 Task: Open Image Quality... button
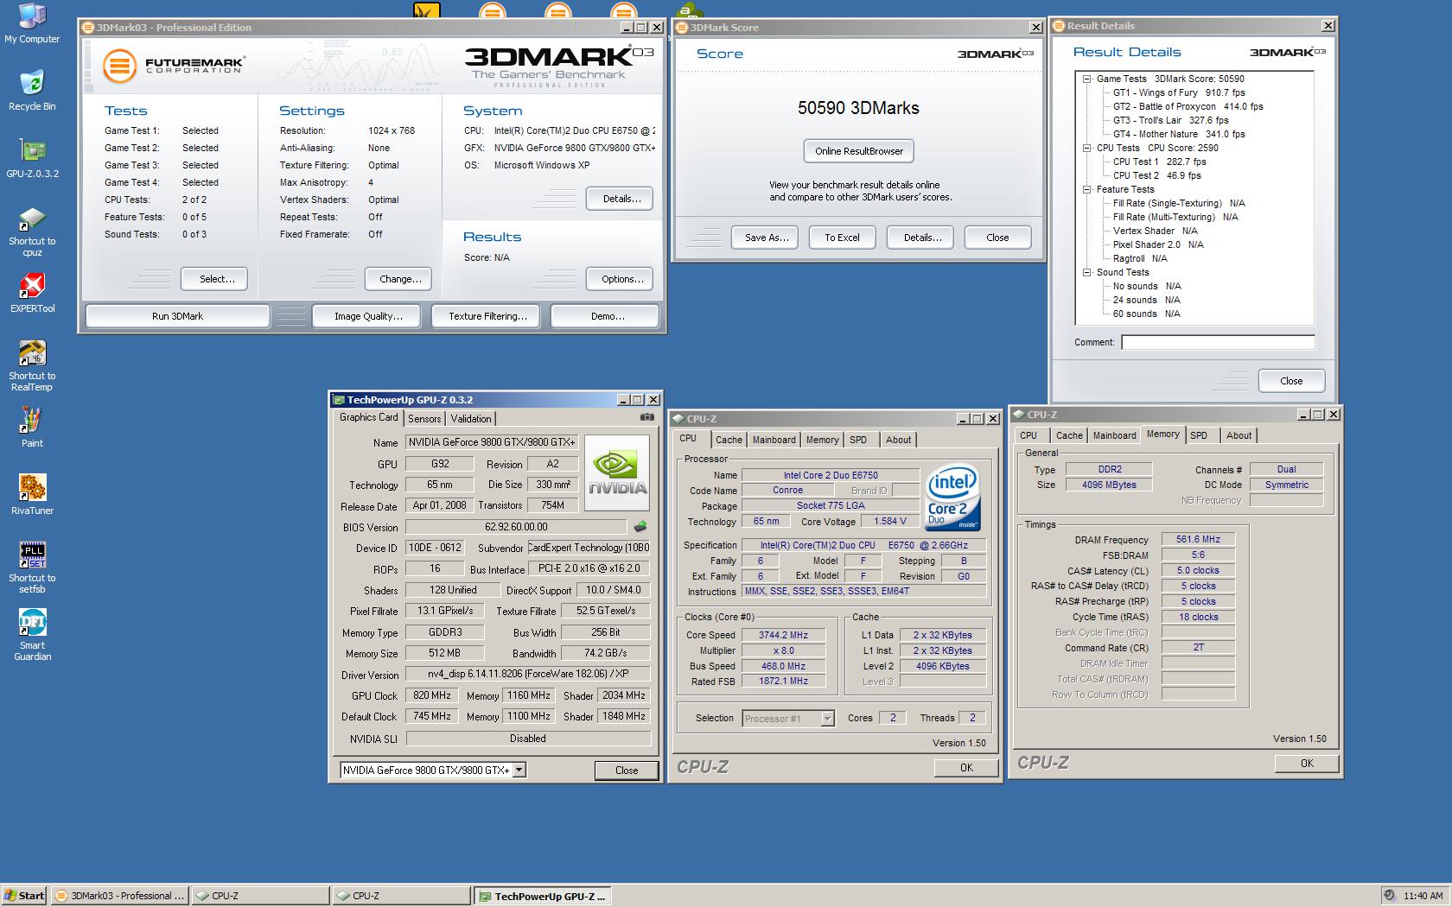[x=368, y=316]
